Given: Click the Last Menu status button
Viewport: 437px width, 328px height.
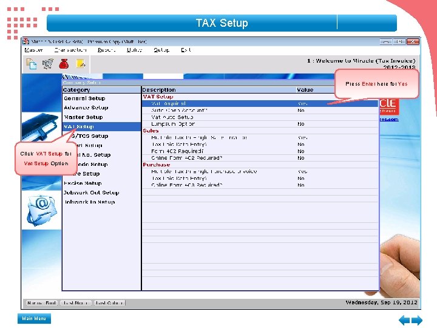Looking at the screenshot, I should click(76, 303).
